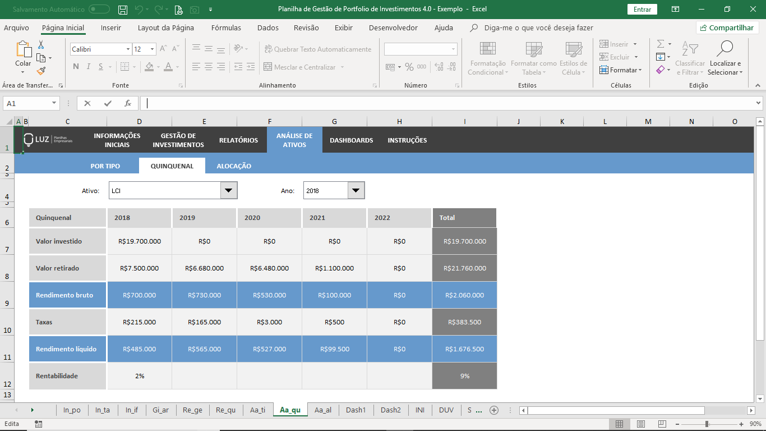Click the Save icon in title bar
Viewport: 766px width, 431px height.
(123, 10)
